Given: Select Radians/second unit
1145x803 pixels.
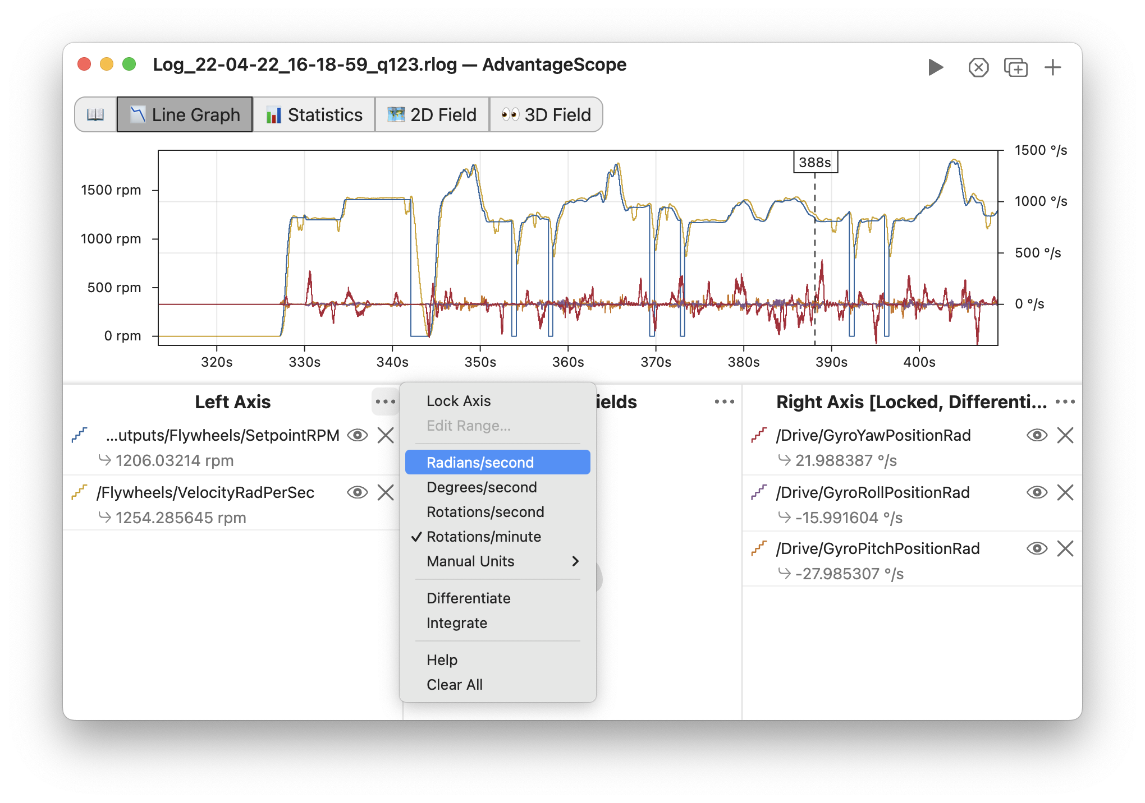Looking at the screenshot, I should 497,463.
